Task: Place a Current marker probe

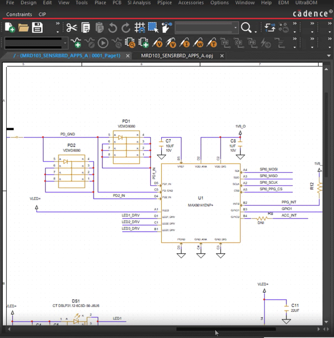Action: point(184,43)
